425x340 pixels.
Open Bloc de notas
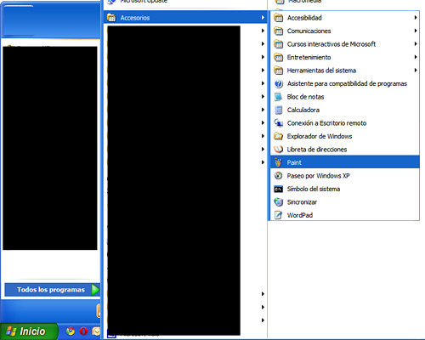pos(345,97)
